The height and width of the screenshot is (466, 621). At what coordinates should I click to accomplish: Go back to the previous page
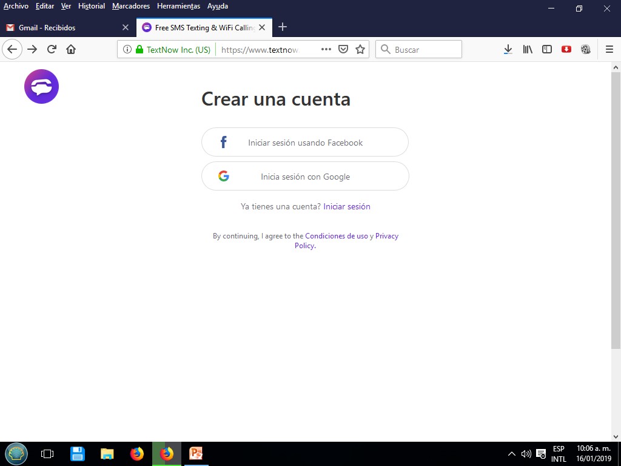tap(12, 49)
